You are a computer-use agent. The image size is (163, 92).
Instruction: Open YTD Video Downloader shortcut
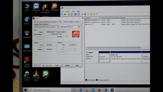point(45,8)
